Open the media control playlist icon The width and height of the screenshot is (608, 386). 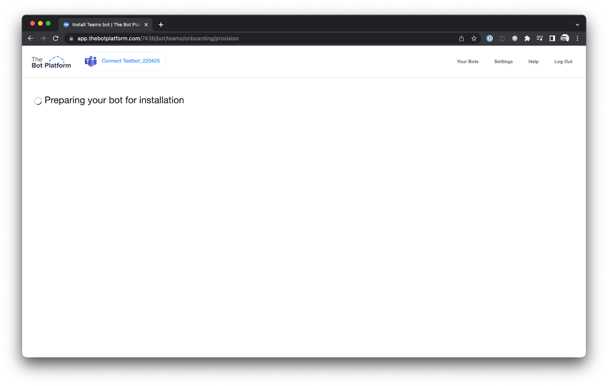pyautogui.click(x=540, y=38)
